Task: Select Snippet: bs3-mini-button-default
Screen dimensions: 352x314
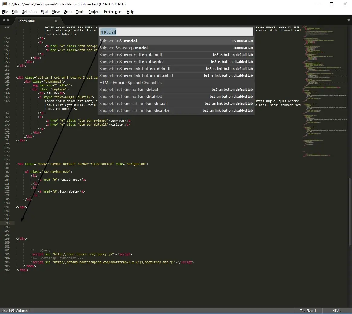Action: tap(176, 55)
